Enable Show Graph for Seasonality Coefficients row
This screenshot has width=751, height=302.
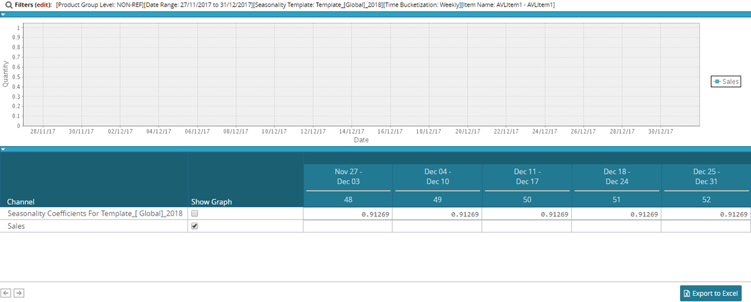(x=194, y=213)
